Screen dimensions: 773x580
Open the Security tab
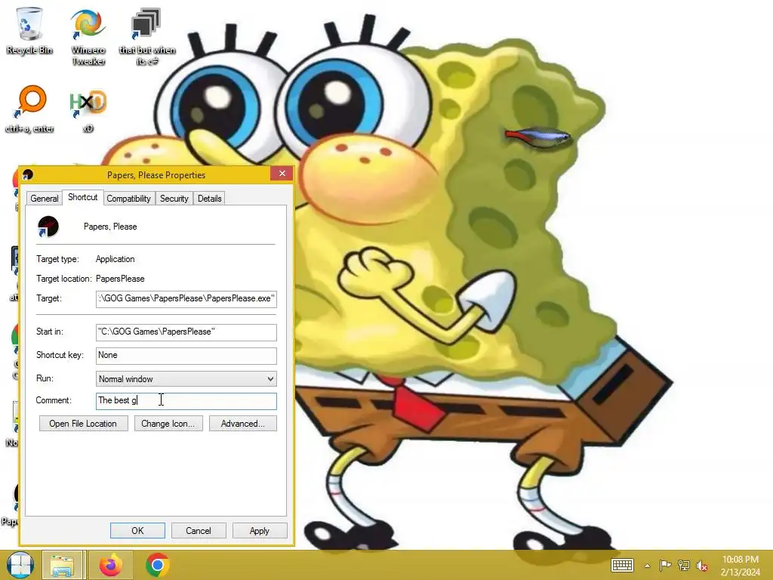pos(174,199)
